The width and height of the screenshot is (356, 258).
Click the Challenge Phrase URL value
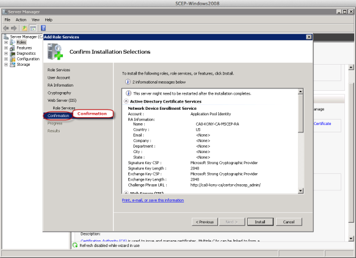pos(225,185)
